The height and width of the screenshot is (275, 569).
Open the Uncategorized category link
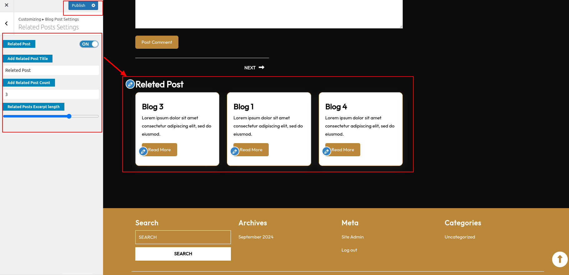tap(460, 237)
